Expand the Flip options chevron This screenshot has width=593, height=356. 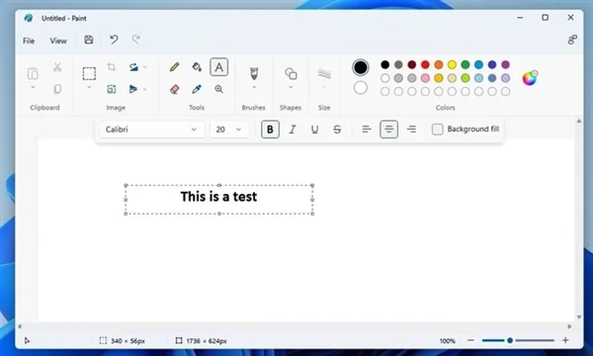coord(145,89)
